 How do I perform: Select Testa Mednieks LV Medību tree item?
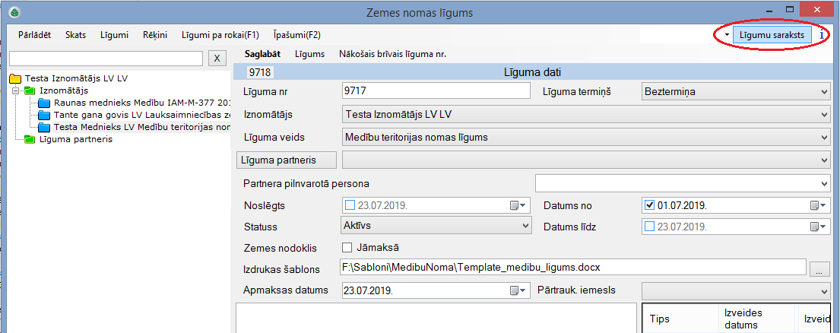coord(142,128)
